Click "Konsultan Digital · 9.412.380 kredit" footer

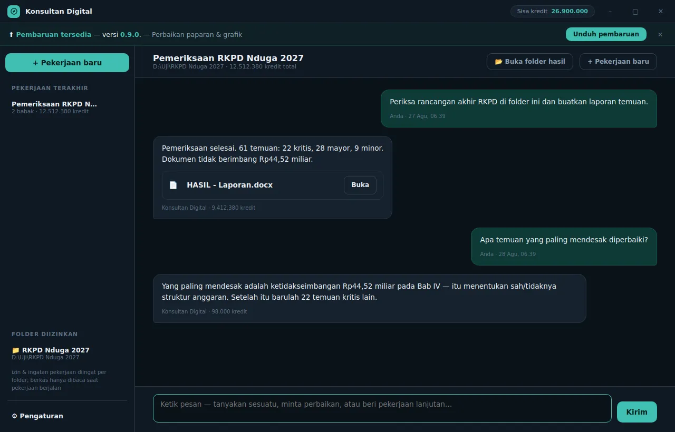[209, 208]
